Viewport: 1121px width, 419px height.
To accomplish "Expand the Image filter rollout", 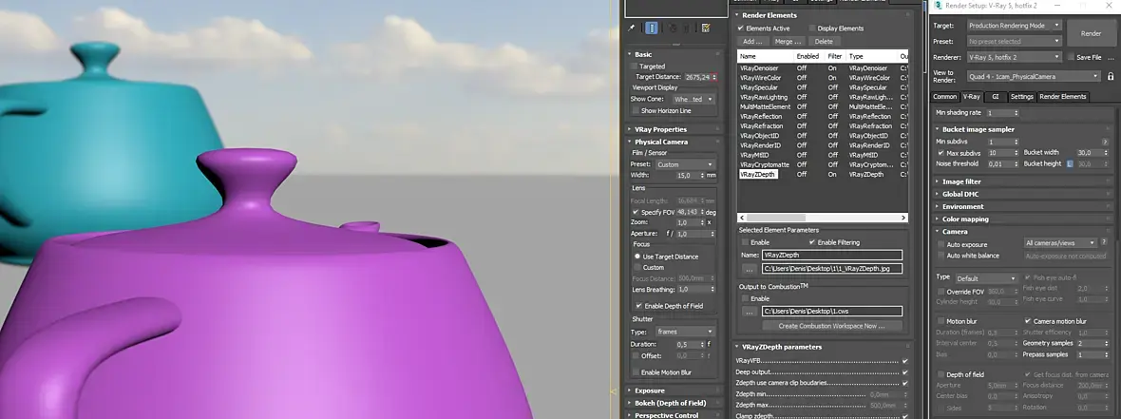I will [x=1023, y=181].
